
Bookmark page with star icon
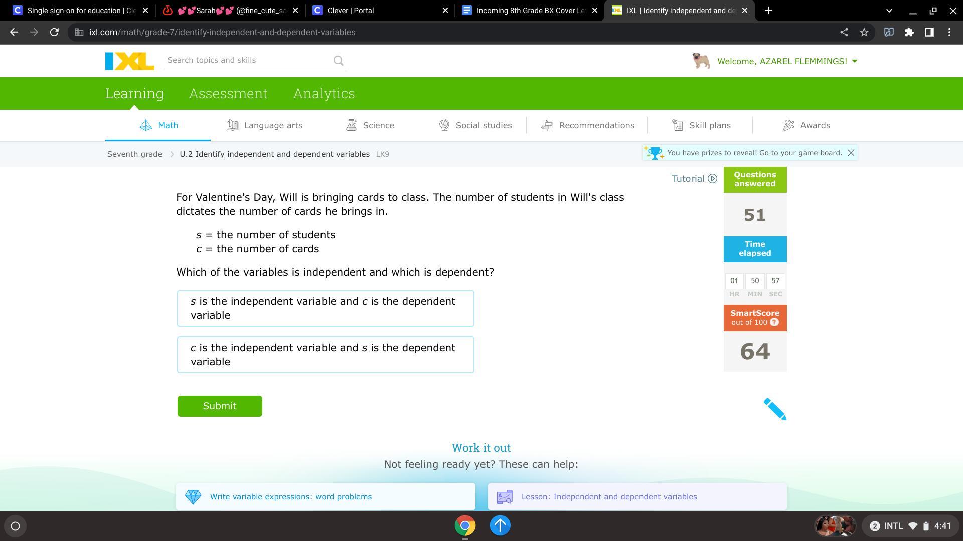(864, 32)
